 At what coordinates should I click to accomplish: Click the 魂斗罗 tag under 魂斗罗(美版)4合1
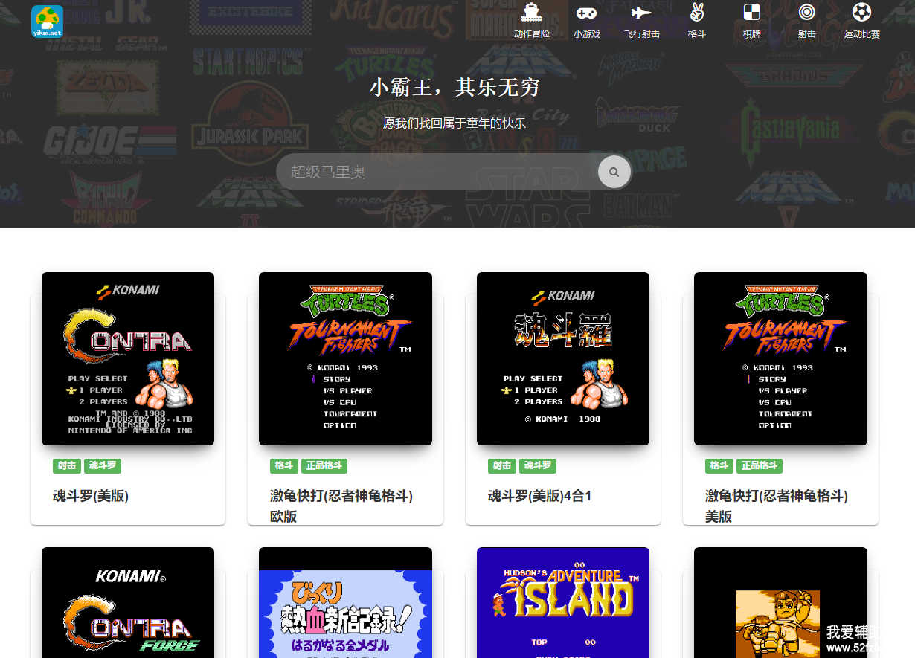[x=538, y=466]
